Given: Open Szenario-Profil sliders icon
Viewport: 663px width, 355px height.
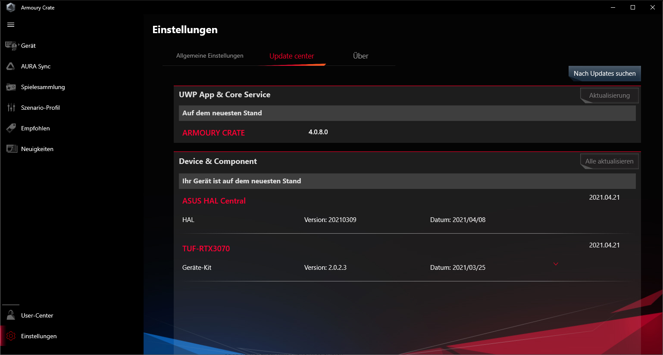Looking at the screenshot, I should 11,108.
